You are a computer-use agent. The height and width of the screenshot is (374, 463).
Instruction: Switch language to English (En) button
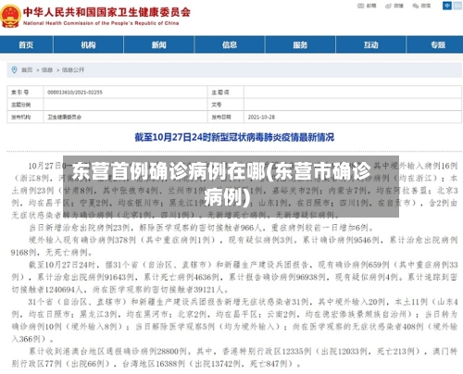457,6
